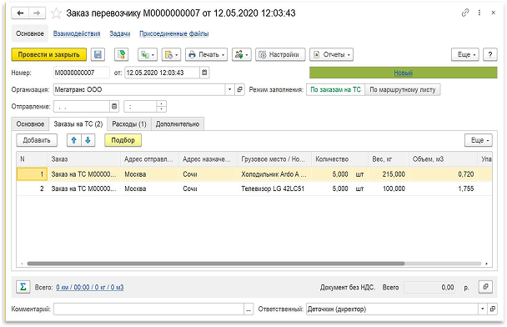The width and height of the screenshot is (507, 327).
Task: Open the Организация record with open icon
Action: [x=239, y=89]
